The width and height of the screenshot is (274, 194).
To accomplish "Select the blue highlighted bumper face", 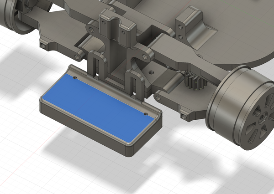I will pos(98,107).
